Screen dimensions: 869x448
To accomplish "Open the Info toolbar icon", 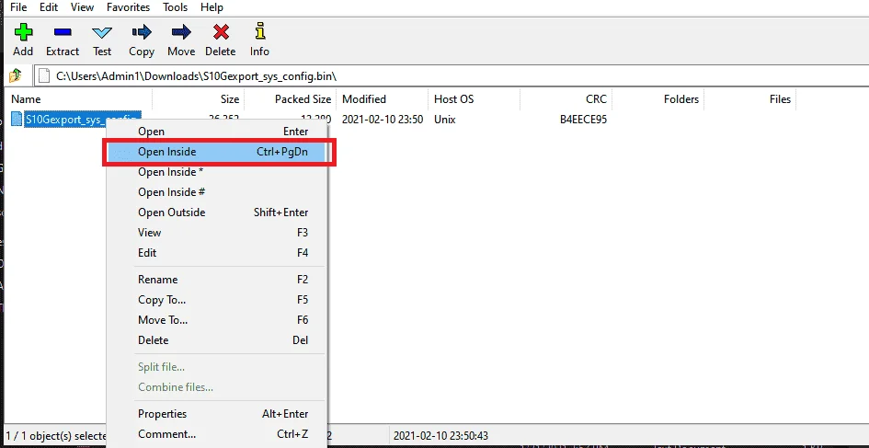I will click(x=259, y=31).
